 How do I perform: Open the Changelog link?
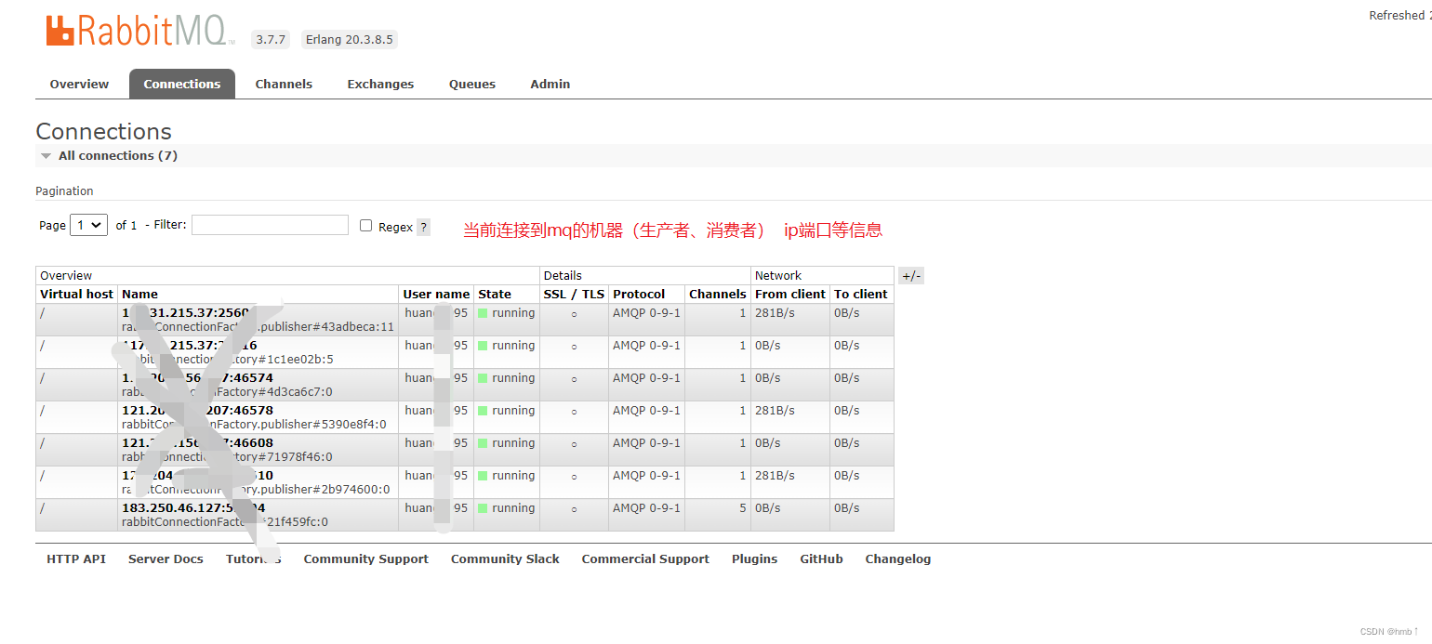[897, 559]
